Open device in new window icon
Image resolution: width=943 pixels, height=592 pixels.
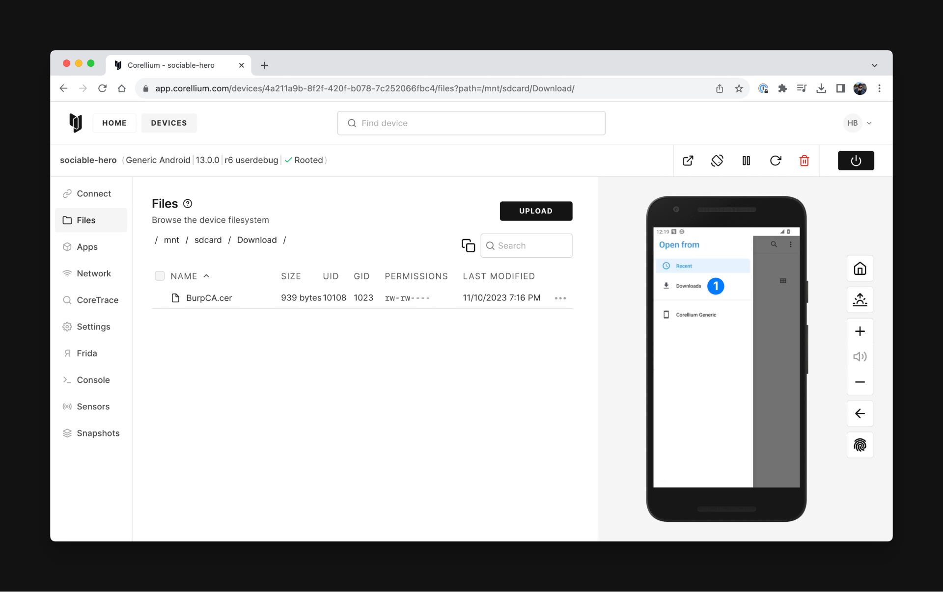coord(688,161)
